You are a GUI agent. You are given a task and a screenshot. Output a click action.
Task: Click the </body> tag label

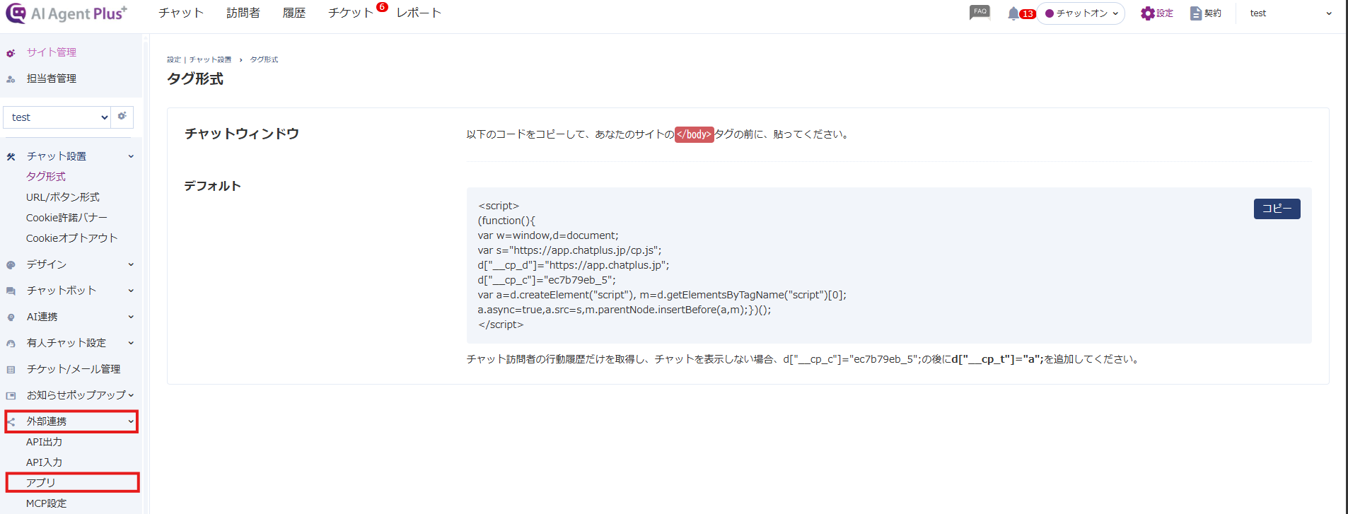pos(694,134)
